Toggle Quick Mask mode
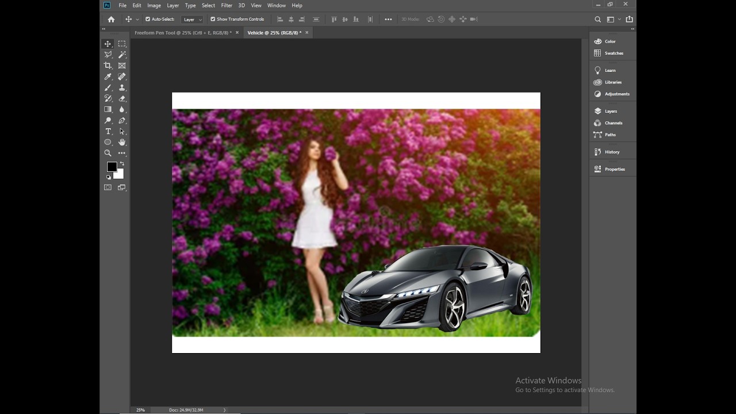The width and height of the screenshot is (736, 414). point(108,187)
